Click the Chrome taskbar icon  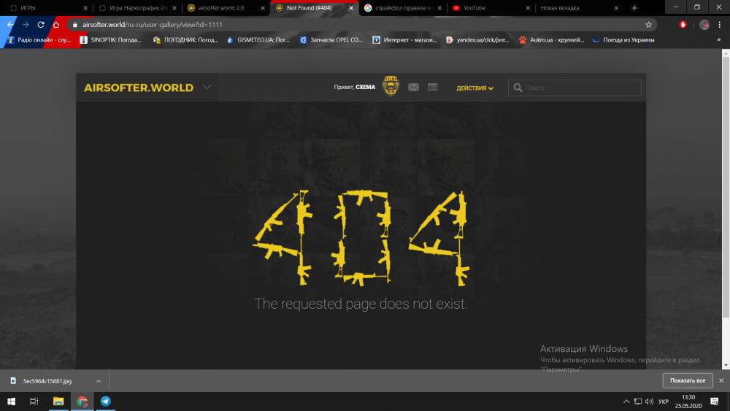[82, 402]
